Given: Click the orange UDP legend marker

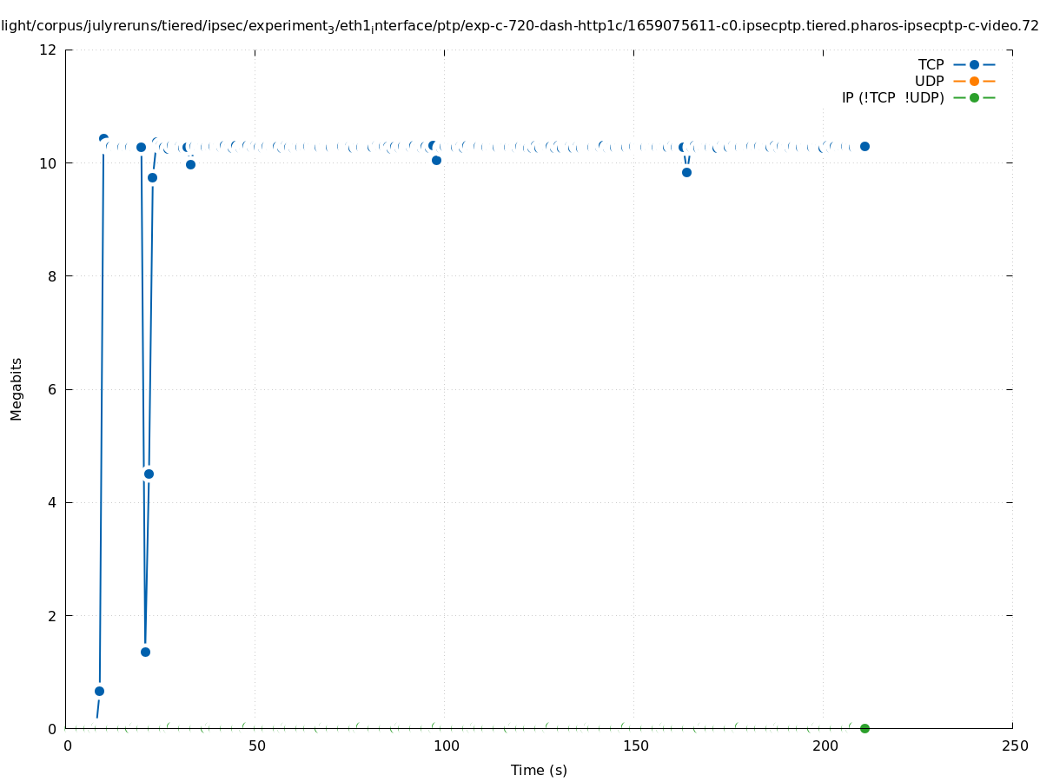Looking at the screenshot, I should click(974, 81).
